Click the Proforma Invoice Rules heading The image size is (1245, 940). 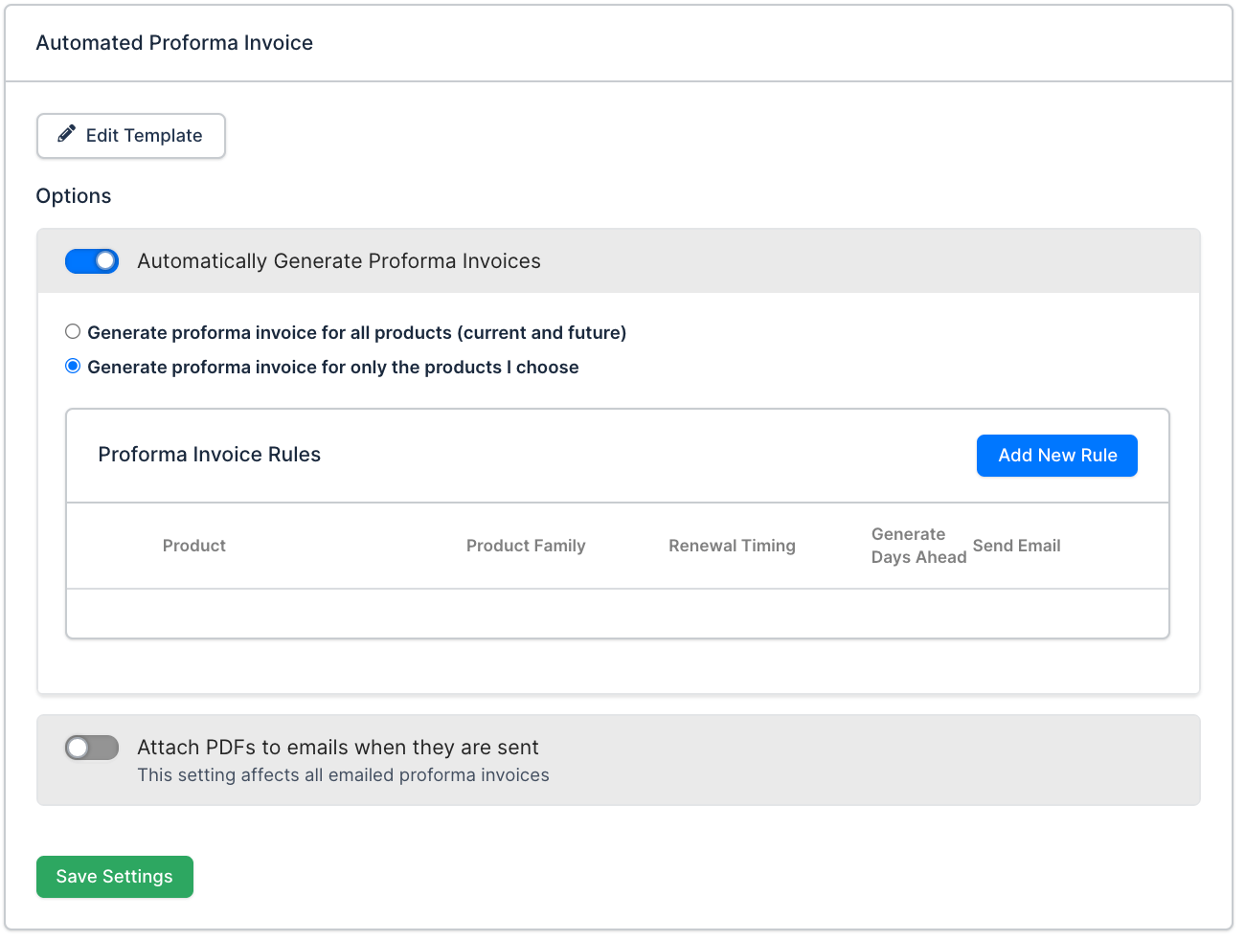[x=210, y=455]
